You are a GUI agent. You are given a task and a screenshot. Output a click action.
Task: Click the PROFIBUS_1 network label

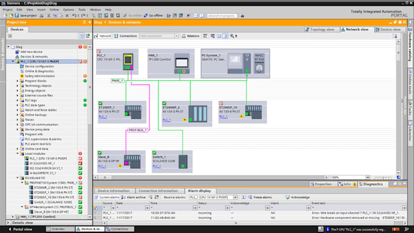pyautogui.click(x=138, y=130)
